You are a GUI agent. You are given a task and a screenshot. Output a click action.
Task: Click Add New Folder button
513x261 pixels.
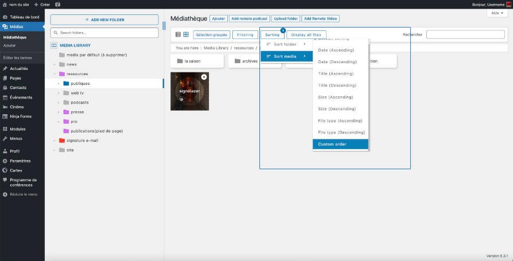pos(104,20)
